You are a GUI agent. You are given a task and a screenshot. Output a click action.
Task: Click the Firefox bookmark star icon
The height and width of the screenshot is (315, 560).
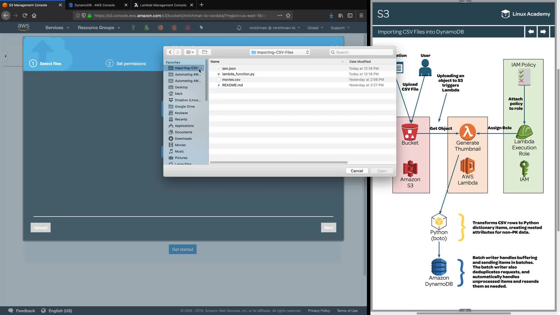pos(288,15)
